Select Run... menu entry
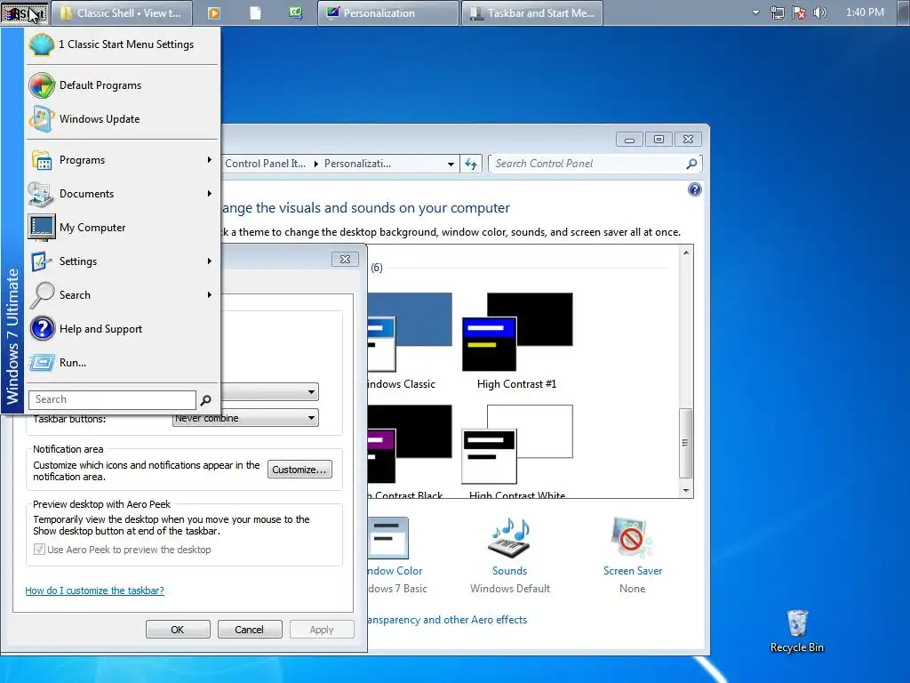Image resolution: width=910 pixels, height=683 pixels. pyautogui.click(x=122, y=363)
